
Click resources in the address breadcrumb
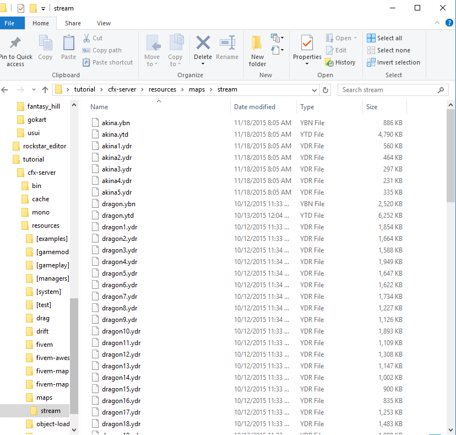click(x=162, y=89)
